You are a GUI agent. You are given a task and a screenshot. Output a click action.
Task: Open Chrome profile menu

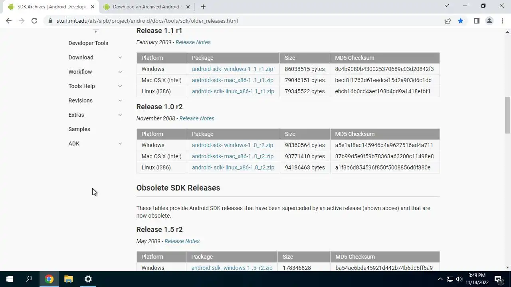pyautogui.click(x=489, y=21)
